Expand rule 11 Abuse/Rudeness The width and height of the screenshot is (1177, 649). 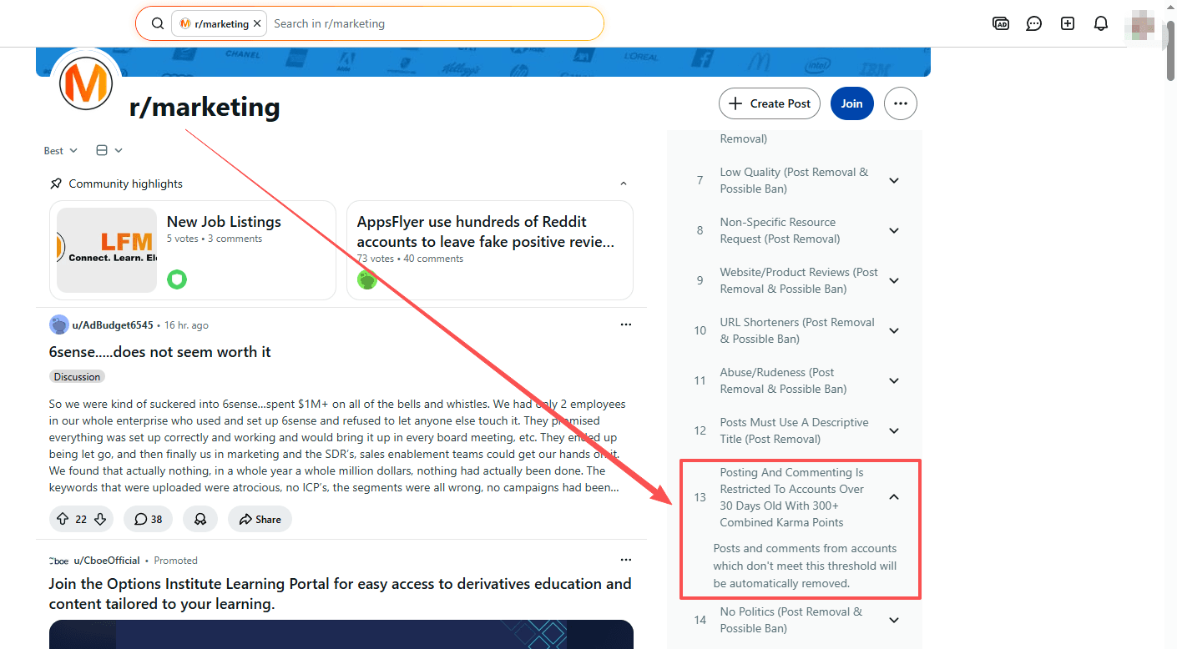coord(894,380)
